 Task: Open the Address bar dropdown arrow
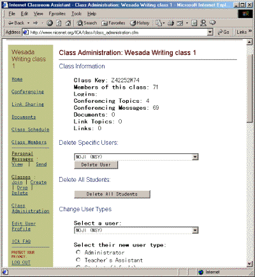tap(210, 33)
